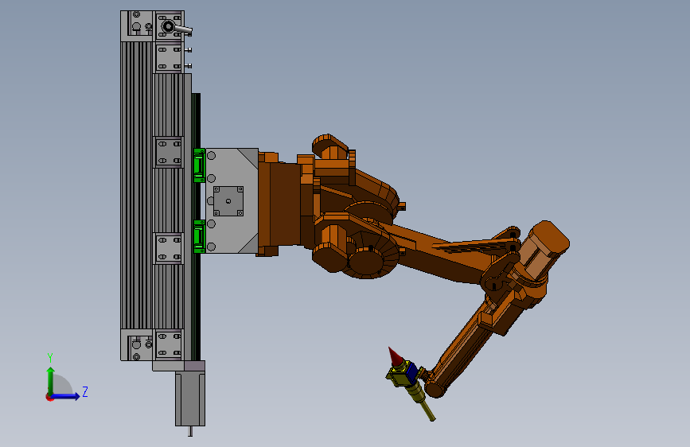Select the square motor flange on the gray carriage
The height and width of the screenshot is (447, 690).
coord(228,201)
